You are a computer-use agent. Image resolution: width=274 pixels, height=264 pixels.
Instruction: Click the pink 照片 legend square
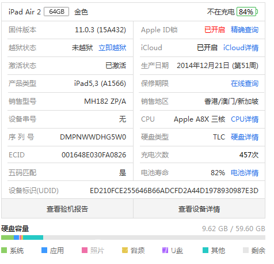click(85, 250)
